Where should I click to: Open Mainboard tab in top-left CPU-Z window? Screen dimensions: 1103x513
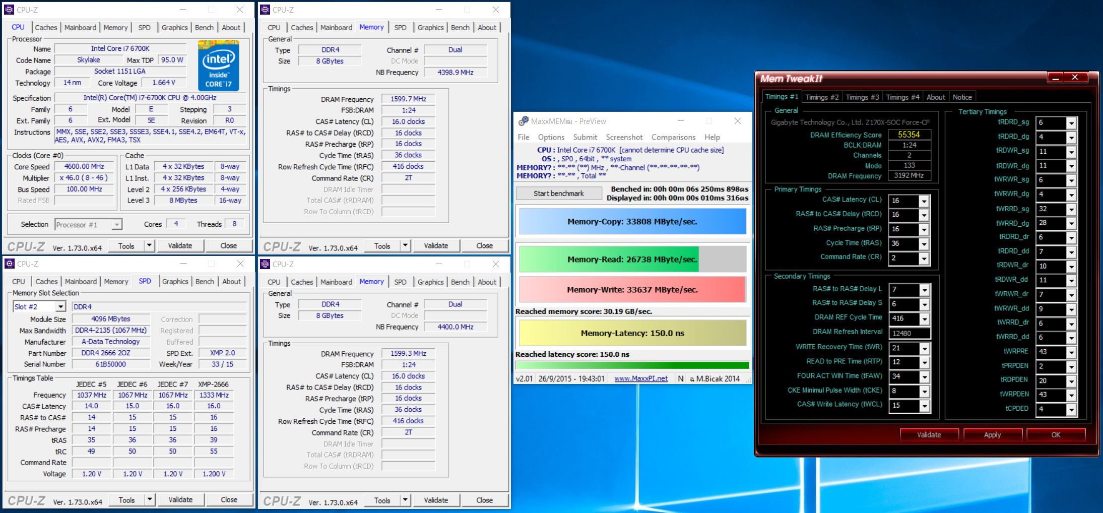(x=80, y=28)
